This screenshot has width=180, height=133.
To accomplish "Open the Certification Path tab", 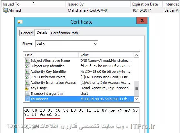I will click(x=65, y=33).
